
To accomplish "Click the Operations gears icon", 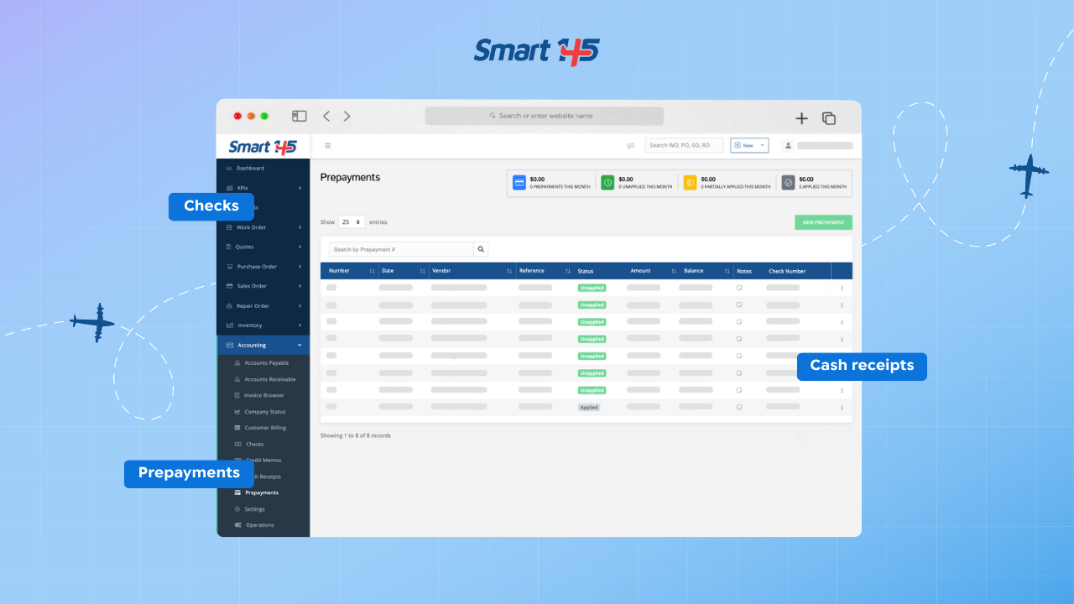I will pyautogui.click(x=238, y=525).
